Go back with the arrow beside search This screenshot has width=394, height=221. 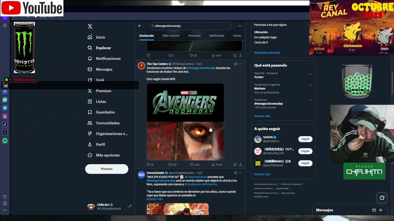140,26
